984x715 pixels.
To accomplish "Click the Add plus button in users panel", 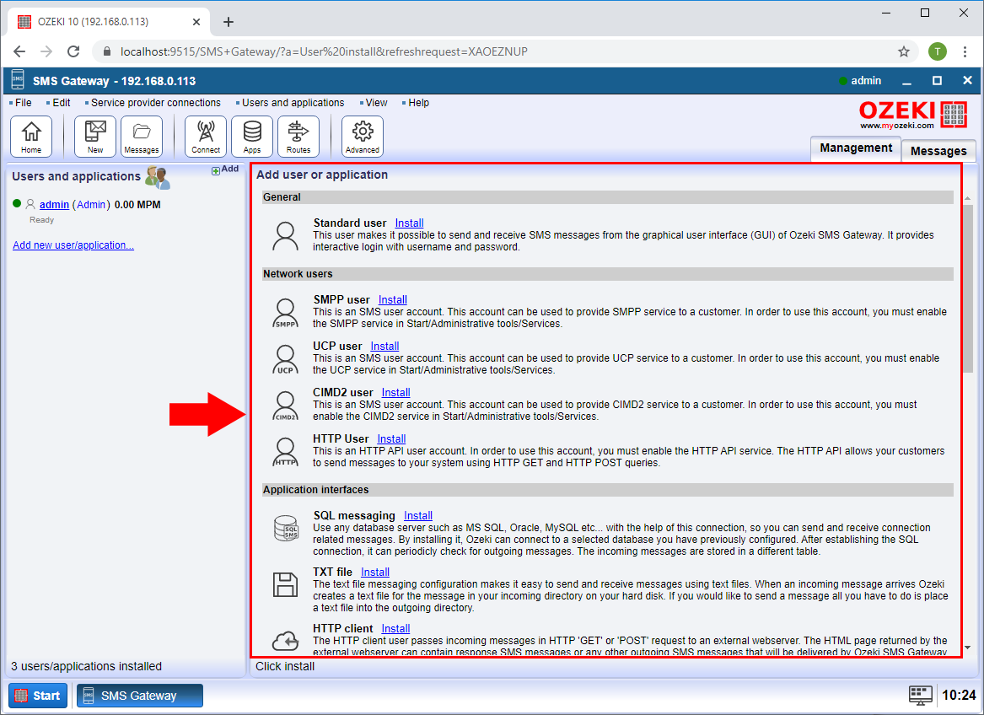I will pyautogui.click(x=224, y=169).
